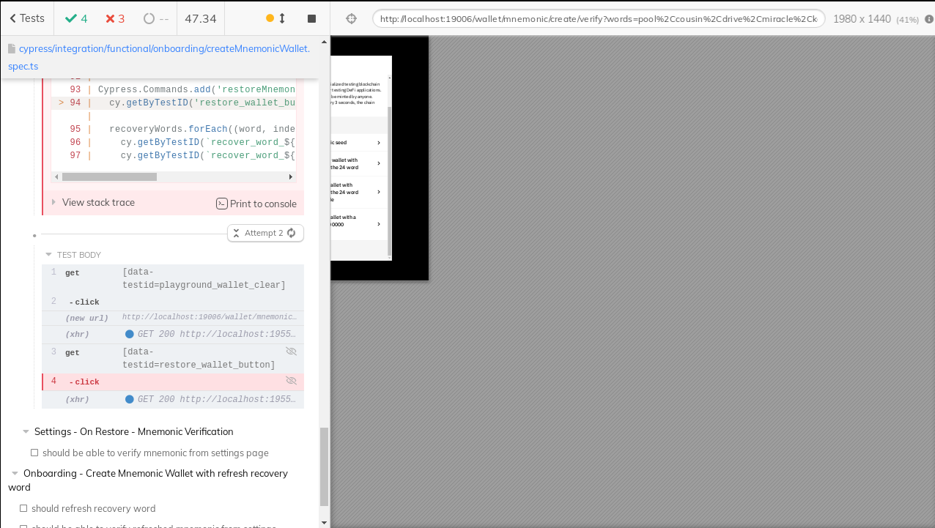Collapse the TEST BODY section

tap(48, 254)
